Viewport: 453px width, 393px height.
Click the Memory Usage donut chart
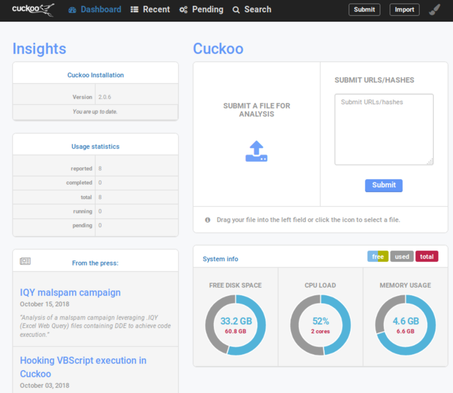[x=405, y=325]
